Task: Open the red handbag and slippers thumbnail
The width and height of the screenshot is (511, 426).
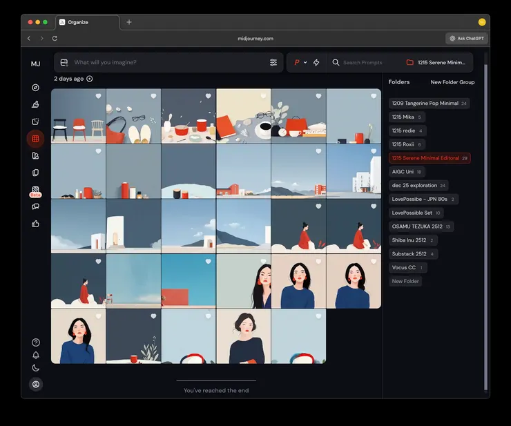Action: coord(133,116)
